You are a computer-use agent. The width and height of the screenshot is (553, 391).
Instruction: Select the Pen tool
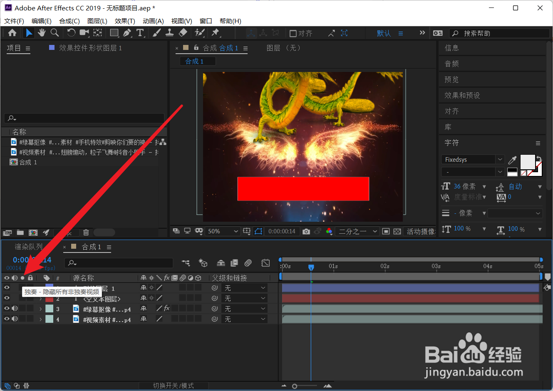point(127,33)
